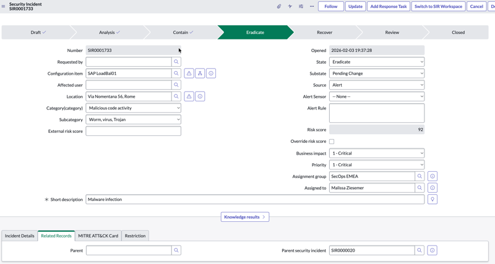Open the Priority dropdown
The height and width of the screenshot is (264, 495).
pyautogui.click(x=377, y=164)
